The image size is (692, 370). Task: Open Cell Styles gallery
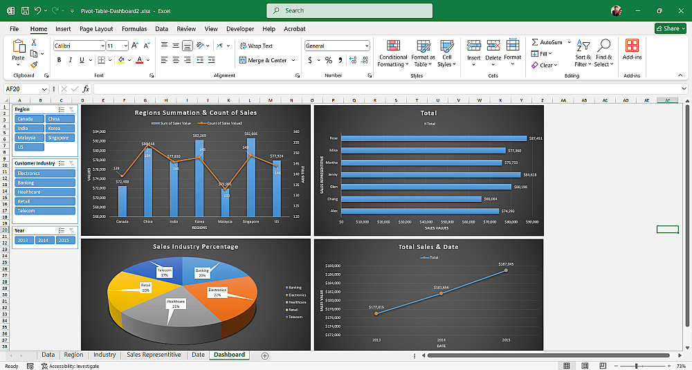pos(446,53)
